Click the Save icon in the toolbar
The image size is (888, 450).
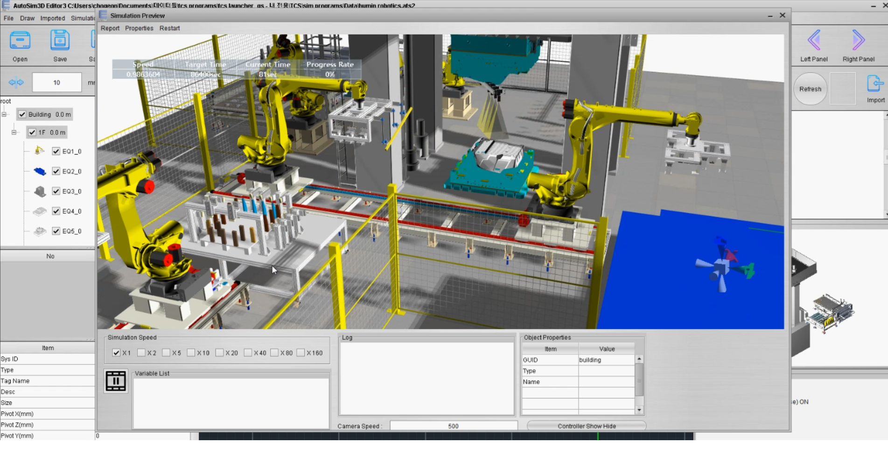60,41
